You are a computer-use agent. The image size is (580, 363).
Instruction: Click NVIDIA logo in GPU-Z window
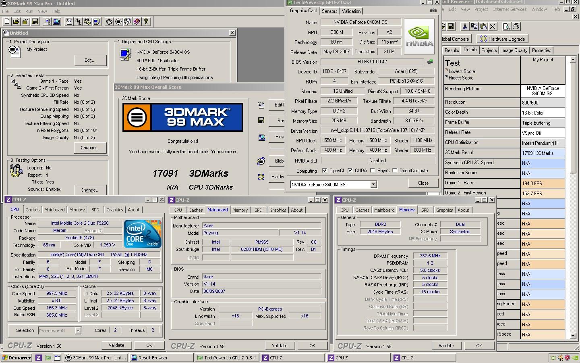click(419, 36)
